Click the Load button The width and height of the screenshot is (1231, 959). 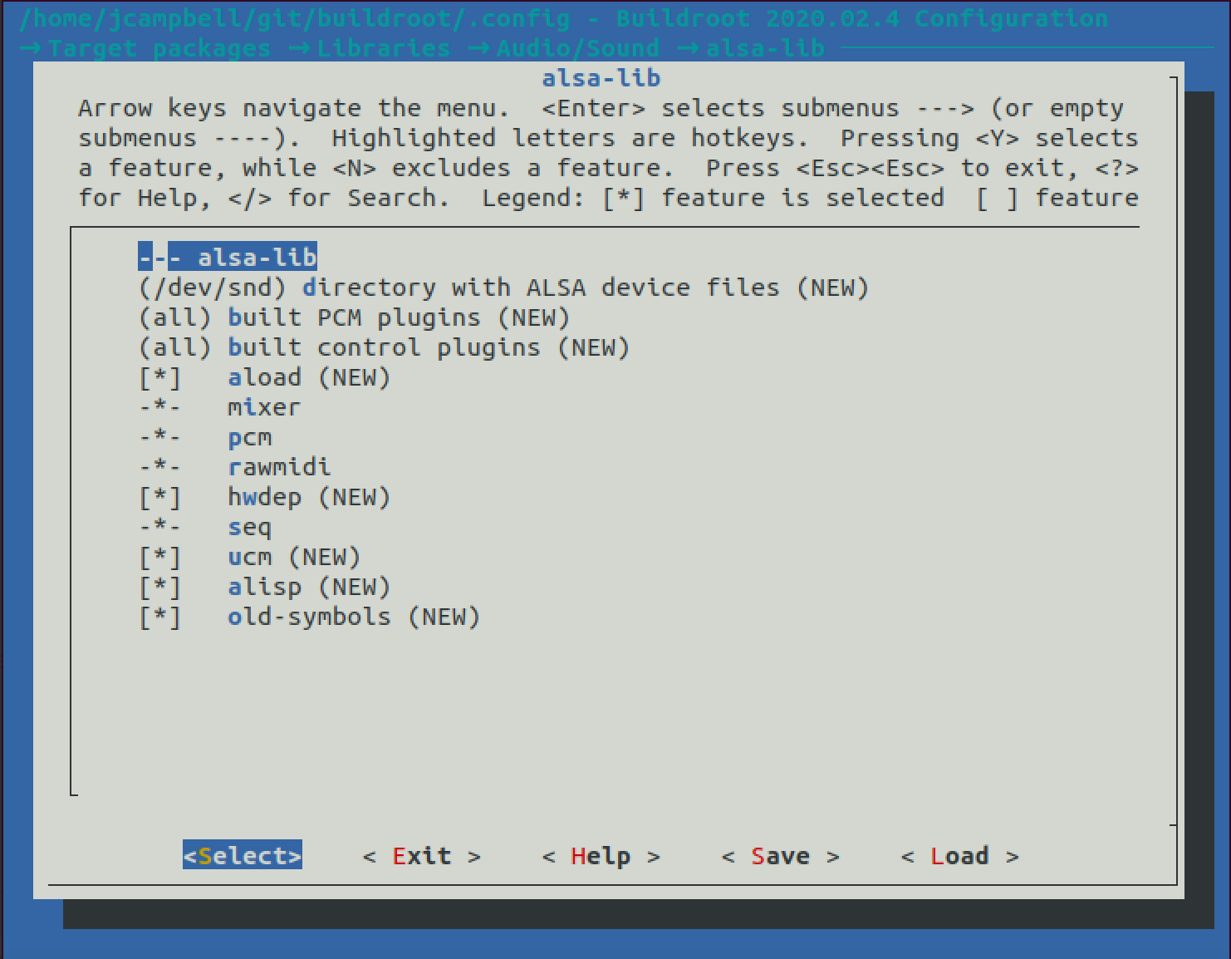pyautogui.click(x=959, y=855)
